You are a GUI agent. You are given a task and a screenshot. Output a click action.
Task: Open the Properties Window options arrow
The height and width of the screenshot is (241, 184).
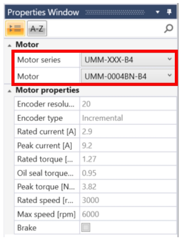coord(158,12)
